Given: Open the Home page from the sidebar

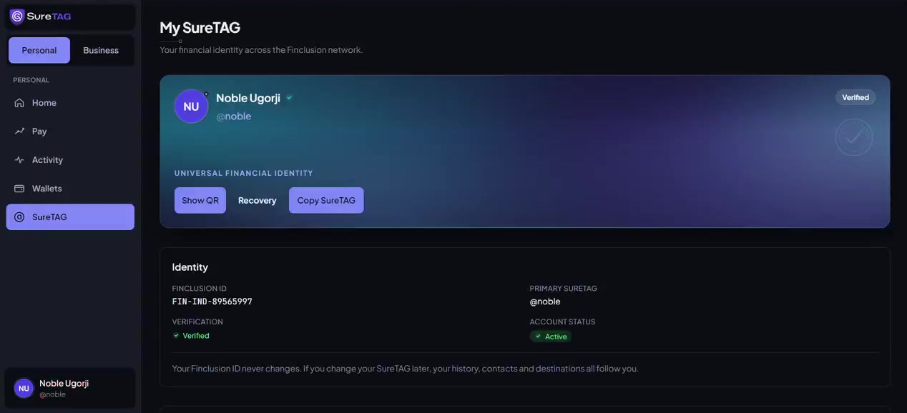Looking at the screenshot, I should coord(70,103).
